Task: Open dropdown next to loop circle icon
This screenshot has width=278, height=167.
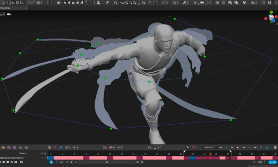Action: coord(167,2)
